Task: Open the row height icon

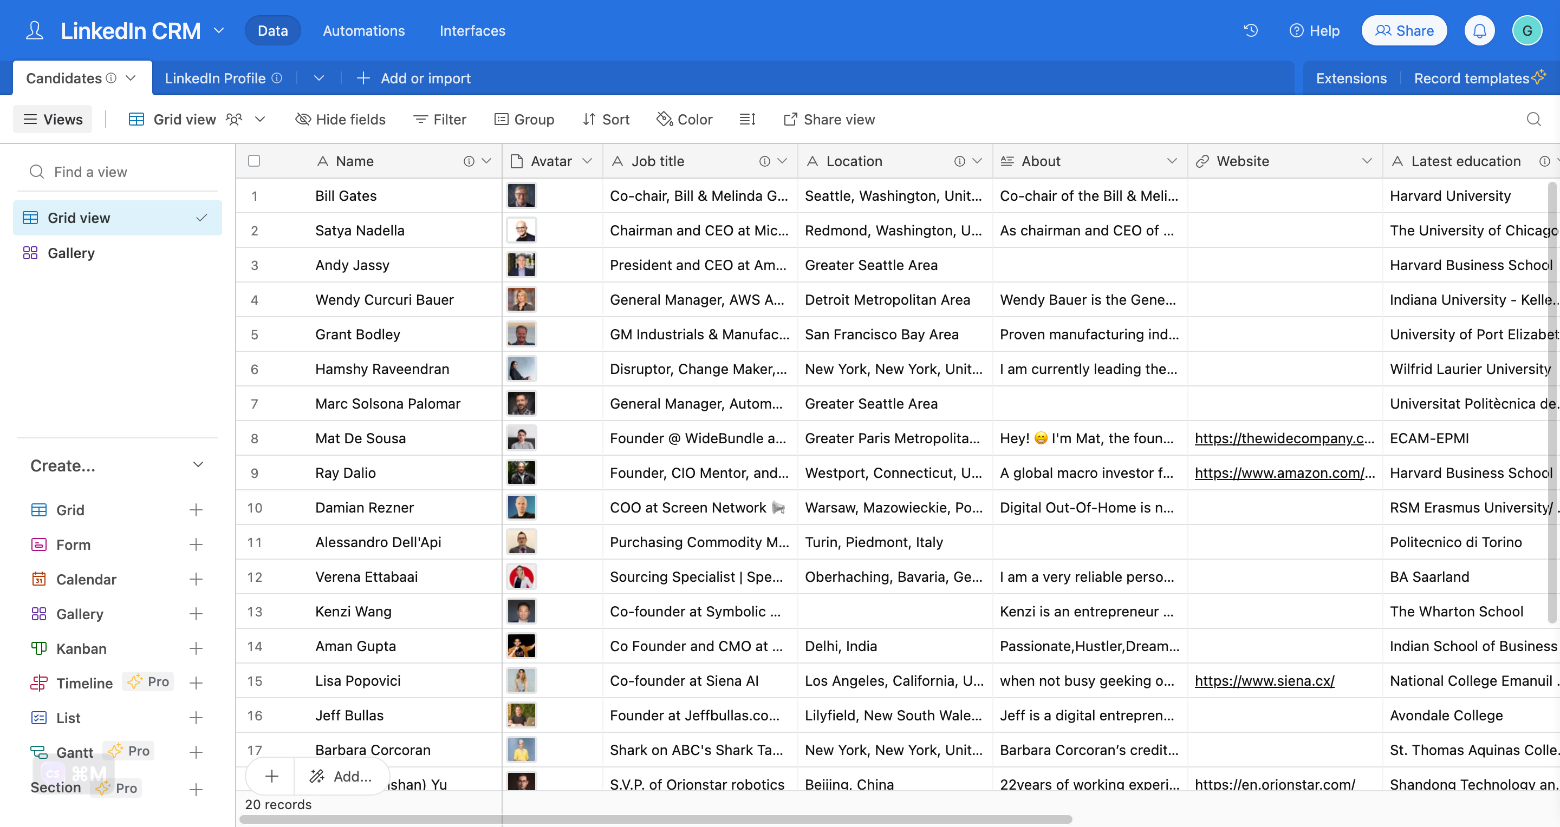Action: click(x=747, y=119)
